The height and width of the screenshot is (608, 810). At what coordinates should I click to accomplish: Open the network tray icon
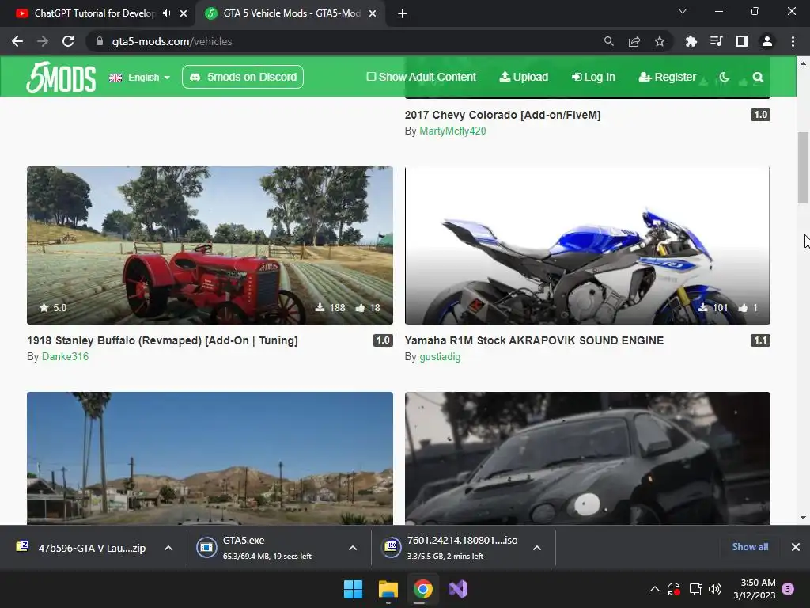click(695, 589)
